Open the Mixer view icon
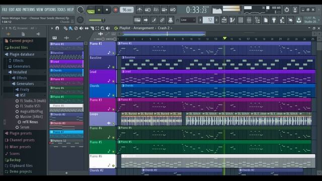The width and height of the screenshot is (322, 181). pos(249,20)
